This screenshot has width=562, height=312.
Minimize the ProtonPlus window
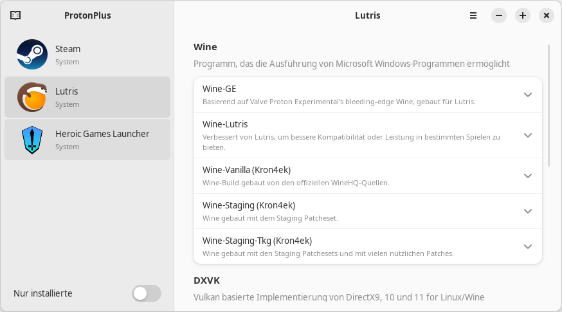point(499,15)
